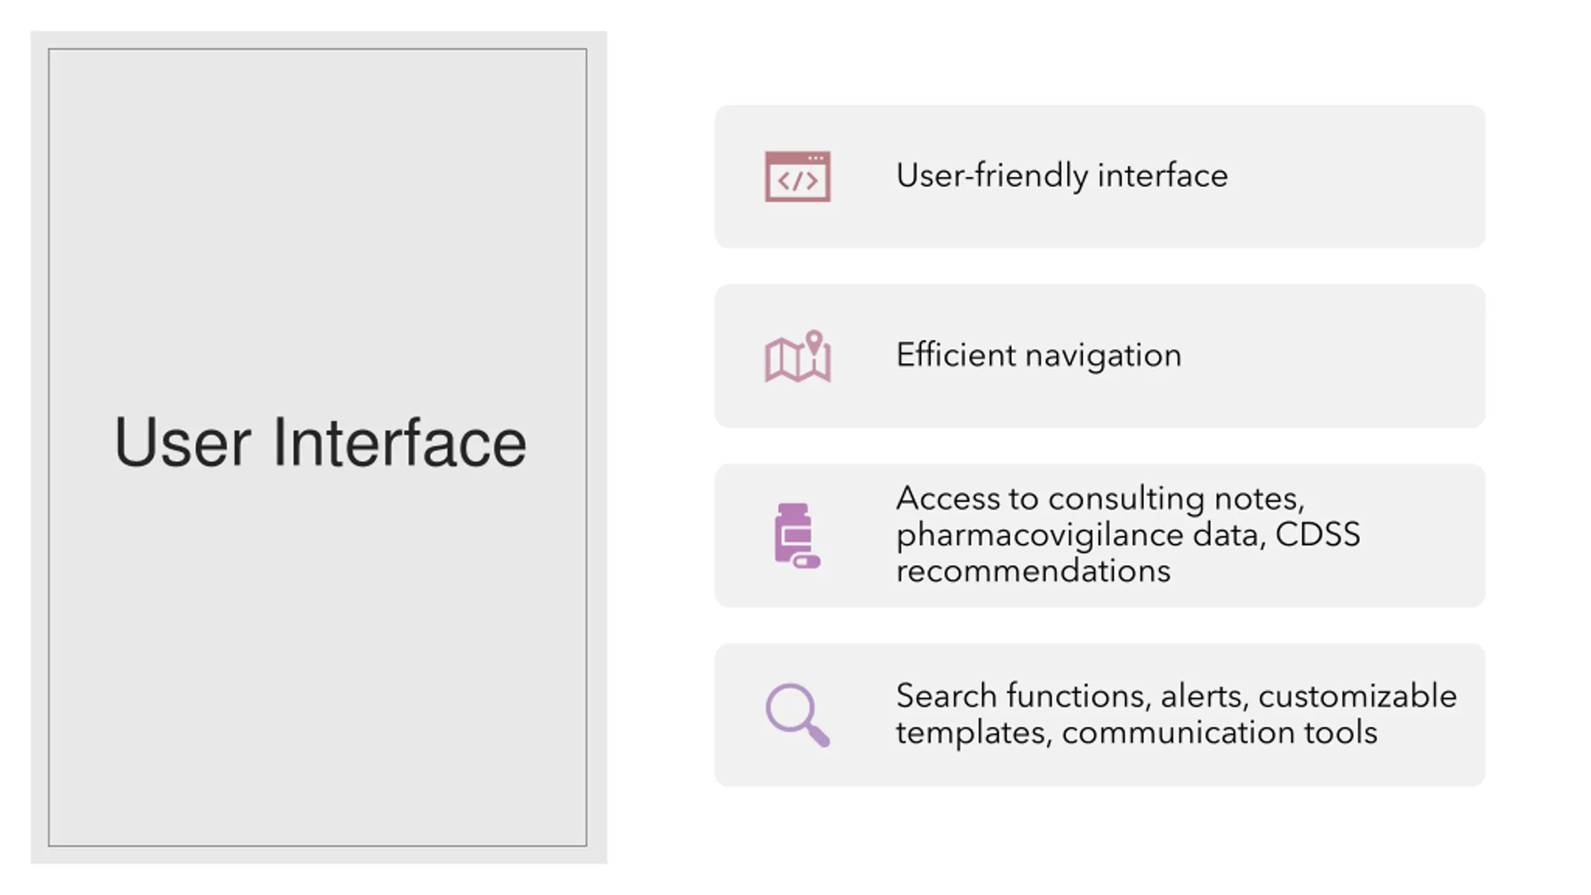Image resolution: width=1591 pixels, height=895 pixels.
Task: Click the location pin on the map icon
Action: coord(814,342)
